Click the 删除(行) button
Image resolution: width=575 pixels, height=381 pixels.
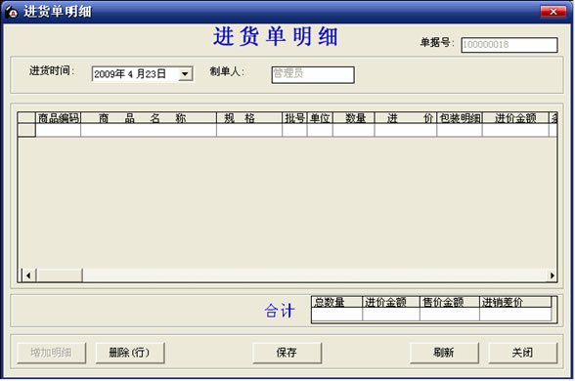click(130, 353)
